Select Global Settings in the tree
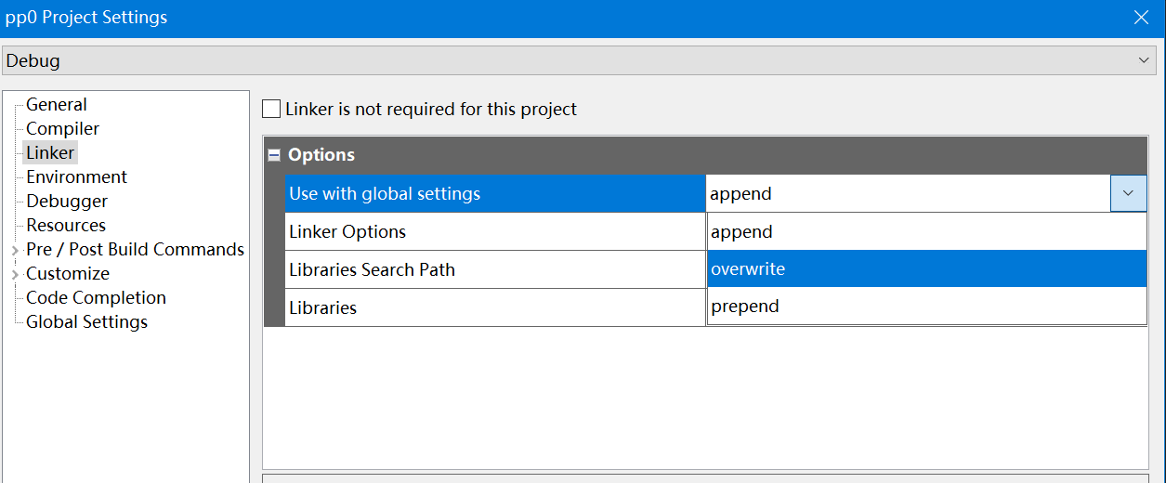Screen dimensions: 1166x483 (86, 322)
